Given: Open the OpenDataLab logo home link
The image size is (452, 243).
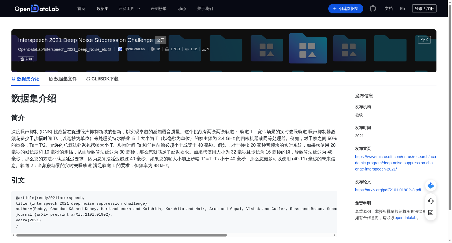Looking at the screenshot, I should 37,8.
